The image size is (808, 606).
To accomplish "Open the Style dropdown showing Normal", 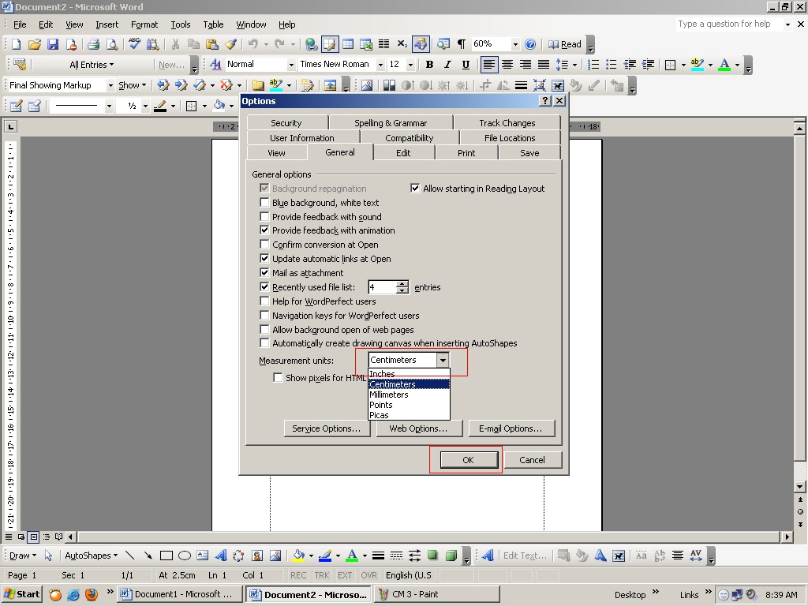I will (291, 65).
